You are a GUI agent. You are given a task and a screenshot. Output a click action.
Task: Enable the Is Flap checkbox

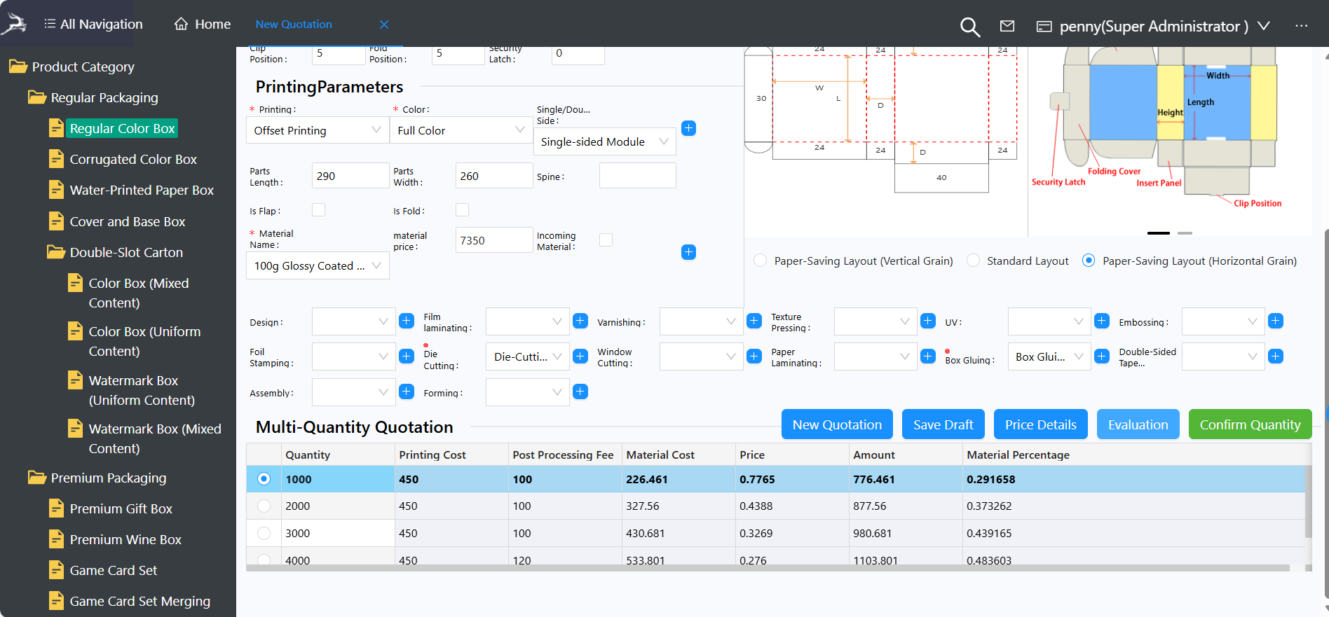[318, 210]
